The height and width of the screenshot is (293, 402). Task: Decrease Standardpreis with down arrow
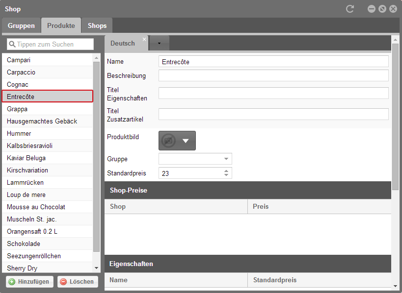226,175
